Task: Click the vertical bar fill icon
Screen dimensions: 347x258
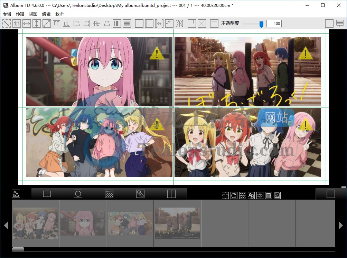Action: click(x=116, y=23)
